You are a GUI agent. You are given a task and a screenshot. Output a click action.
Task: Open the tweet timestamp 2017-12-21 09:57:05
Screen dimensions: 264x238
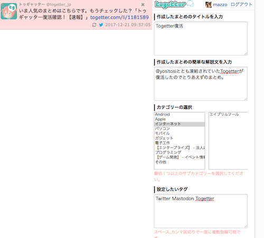(128, 25)
